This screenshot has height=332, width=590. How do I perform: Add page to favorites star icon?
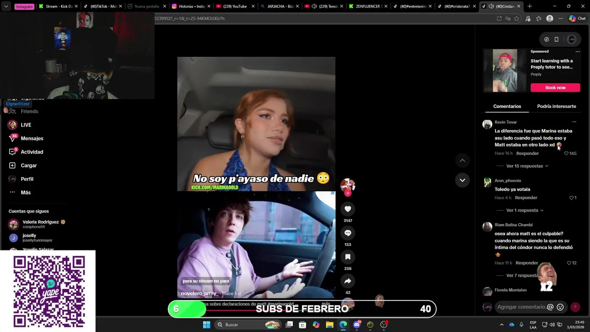(517, 18)
